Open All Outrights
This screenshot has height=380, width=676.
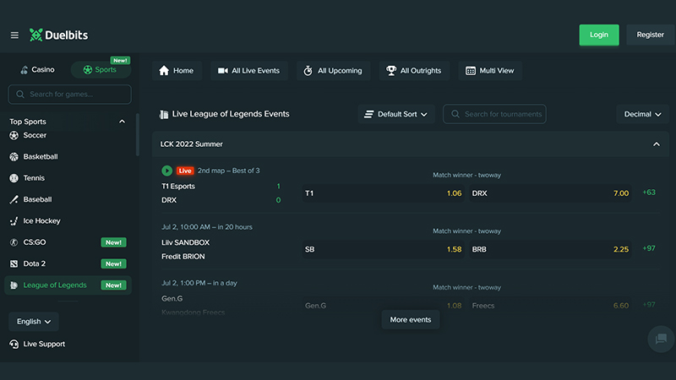pyautogui.click(x=414, y=71)
